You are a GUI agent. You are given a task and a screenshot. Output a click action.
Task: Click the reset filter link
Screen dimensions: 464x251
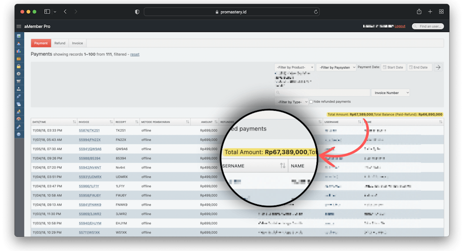[135, 54]
